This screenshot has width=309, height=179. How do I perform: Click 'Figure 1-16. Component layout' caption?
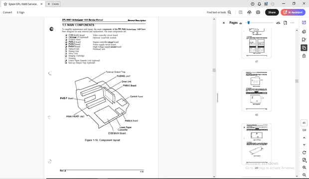102,140
